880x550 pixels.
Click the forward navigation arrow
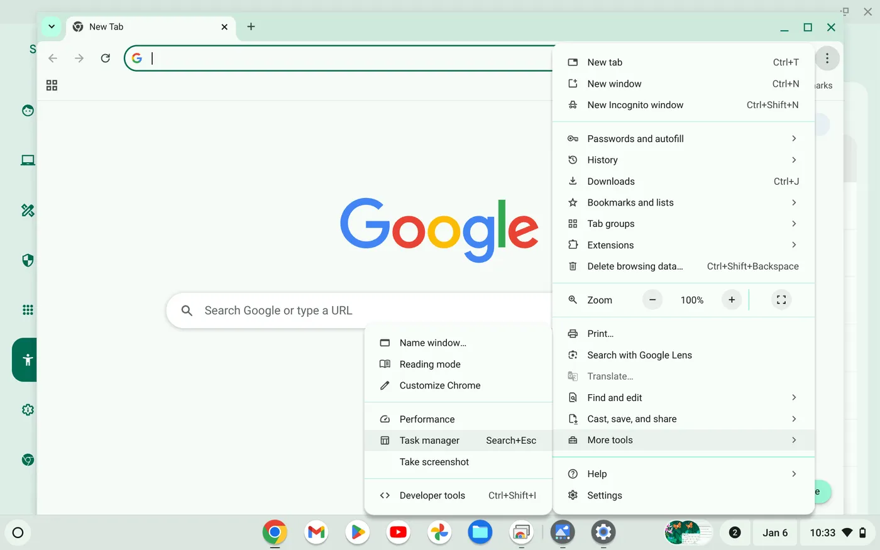click(79, 58)
